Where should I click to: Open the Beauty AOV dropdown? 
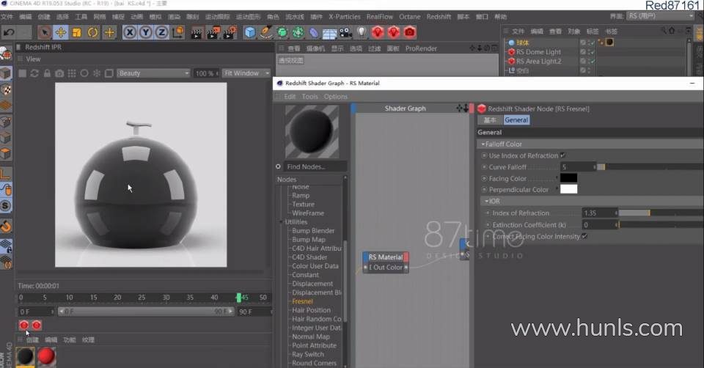(153, 73)
